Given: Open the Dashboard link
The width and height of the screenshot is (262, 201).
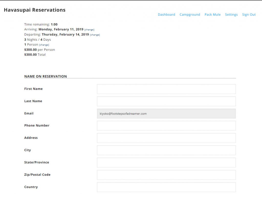Looking at the screenshot, I should (x=166, y=15).
